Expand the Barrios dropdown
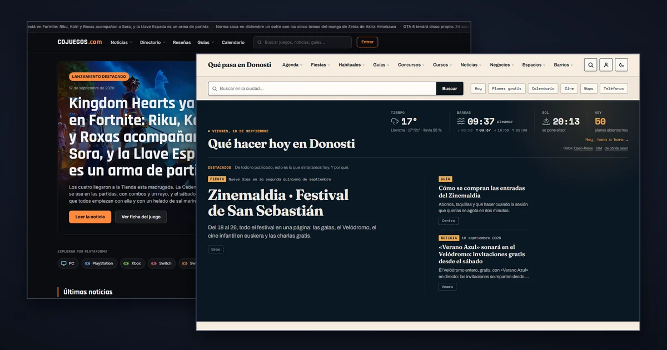 coord(564,65)
